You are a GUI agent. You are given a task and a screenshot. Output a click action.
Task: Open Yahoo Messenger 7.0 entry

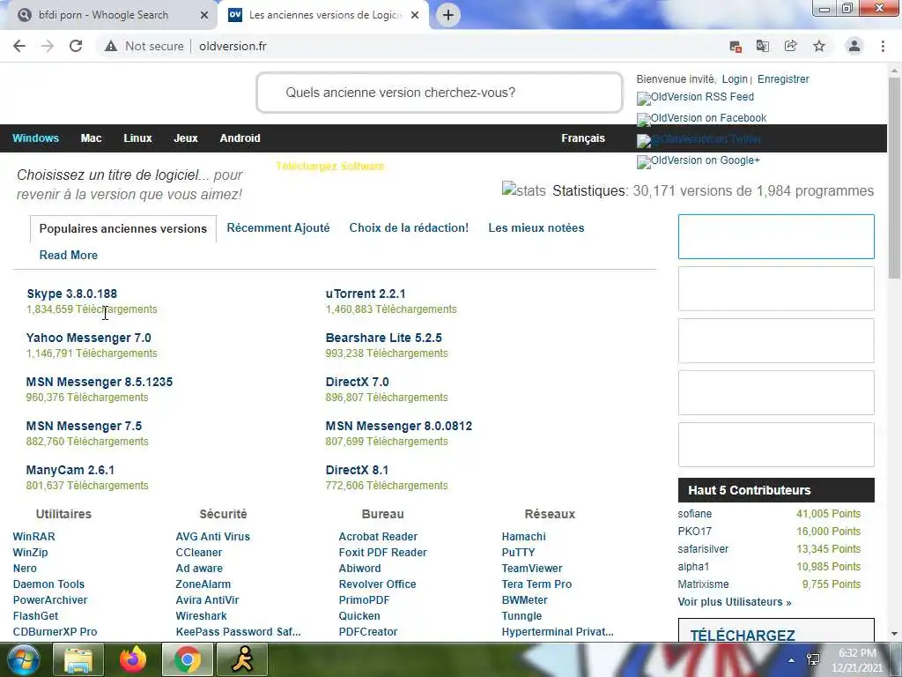click(89, 338)
